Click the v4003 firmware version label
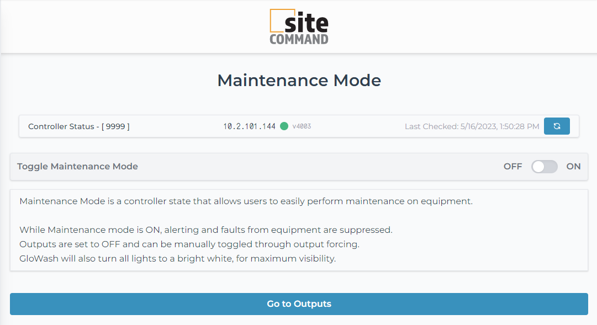 tap(302, 126)
